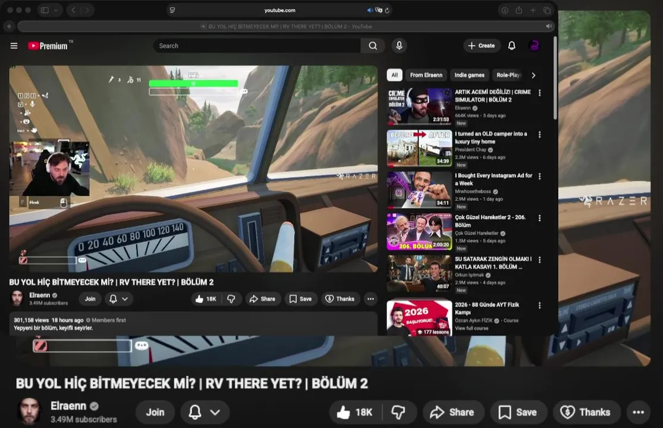This screenshot has height=428, width=663.
Task: Reload the page with the refresh icon
Action: pyautogui.click(x=387, y=10)
